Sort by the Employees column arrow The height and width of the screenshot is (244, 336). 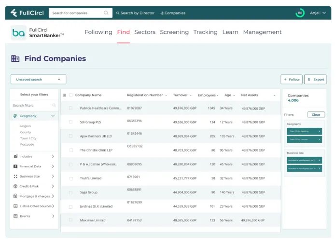click(x=217, y=95)
